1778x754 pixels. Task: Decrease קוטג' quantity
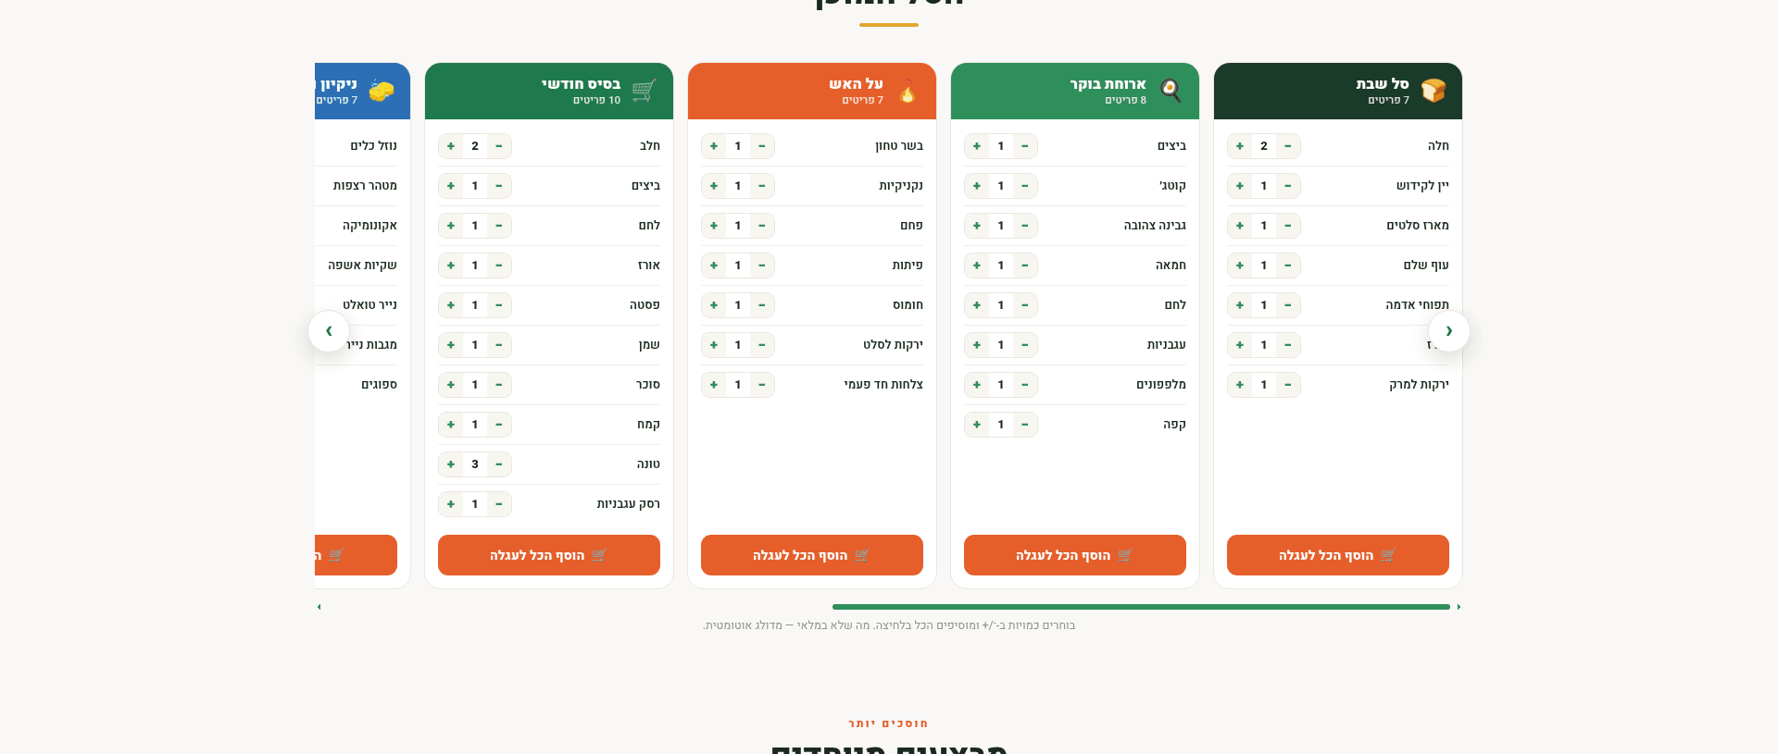1025,186
